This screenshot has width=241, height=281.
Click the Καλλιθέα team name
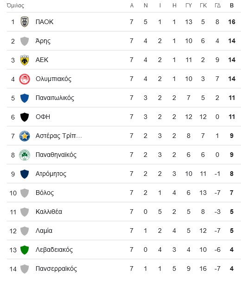pyautogui.click(x=49, y=212)
